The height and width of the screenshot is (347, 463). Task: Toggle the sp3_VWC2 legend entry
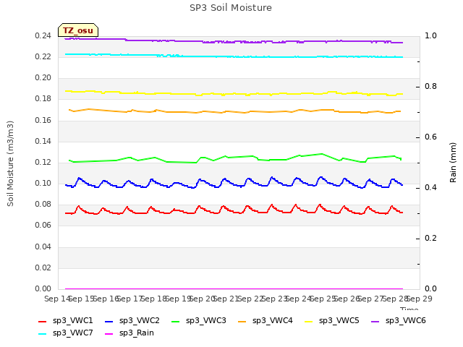pos(132,321)
